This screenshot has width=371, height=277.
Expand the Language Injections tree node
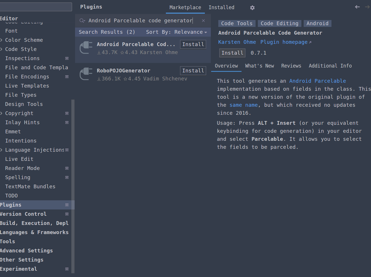pos(1,150)
